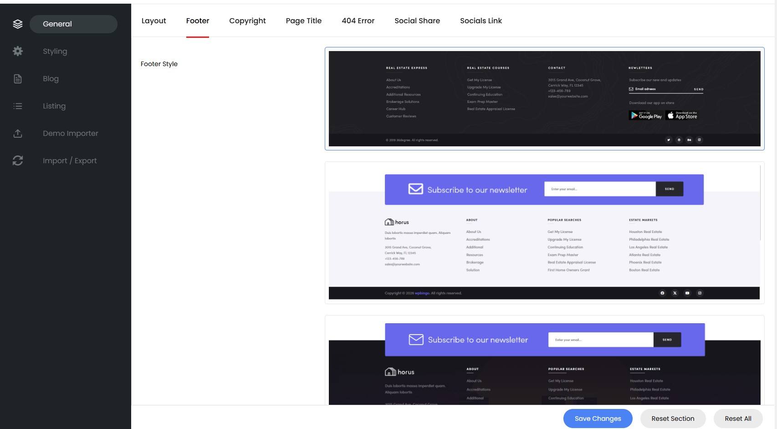Switch to the 404 Error tab
Screen dimensions: 777x429
click(358, 21)
